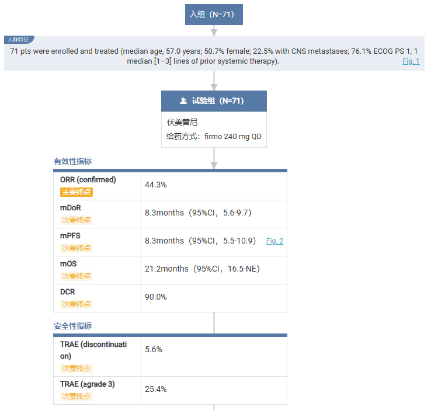Select the 次要终点 badge under mPFS
This screenshot has height=410, width=431.
pyautogui.click(x=77, y=248)
